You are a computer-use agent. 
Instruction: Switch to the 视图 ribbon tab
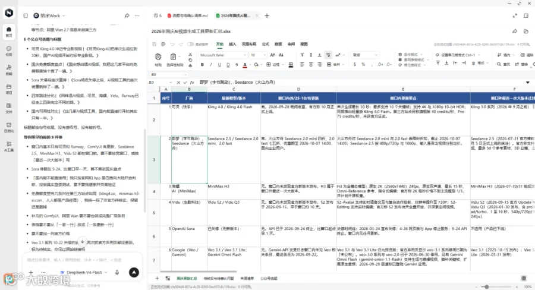coord(304,44)
